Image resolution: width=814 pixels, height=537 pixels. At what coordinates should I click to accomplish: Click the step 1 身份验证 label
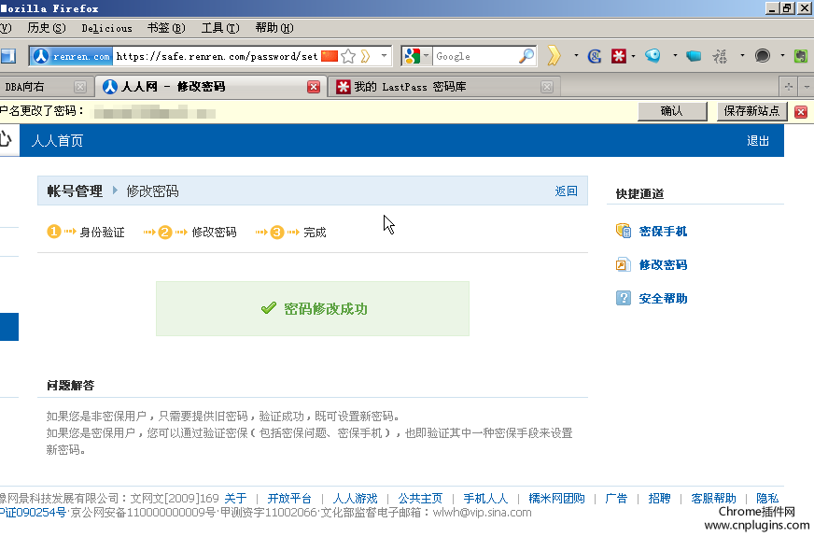pos(103,233)
